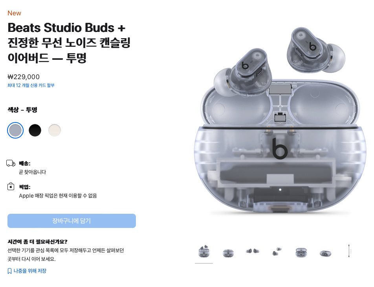Viewport: 374px width, 287px height.
Task: Click the main Beats Studio Buds product image
Action: click(280, 119)
